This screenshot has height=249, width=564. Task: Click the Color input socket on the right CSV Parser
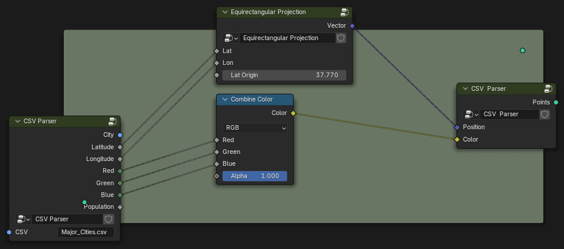point(457,139)
